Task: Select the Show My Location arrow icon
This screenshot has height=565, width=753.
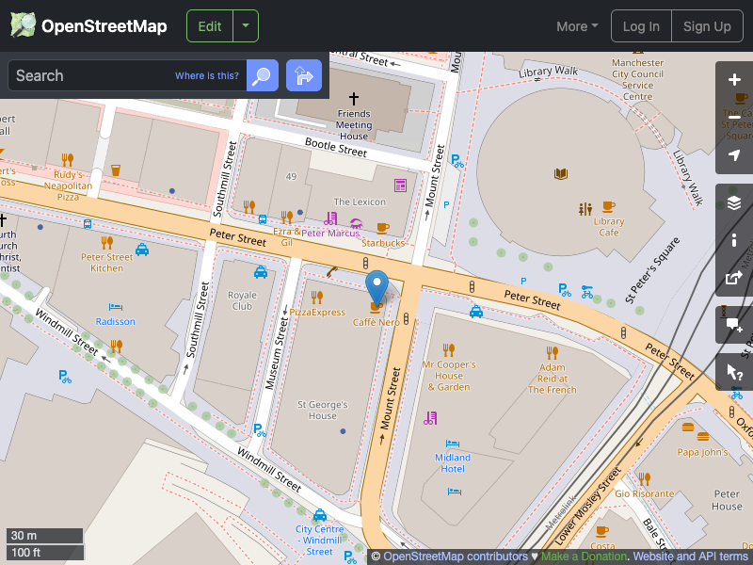Action: (x=734, y=155)
